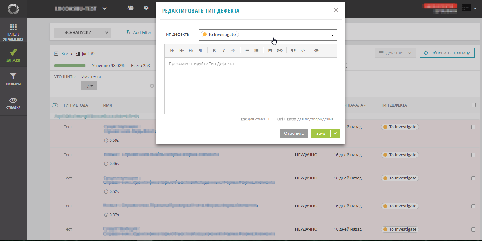Apply Heading 3 formatting in editor

pyautogui.click(x=191, y=51)
